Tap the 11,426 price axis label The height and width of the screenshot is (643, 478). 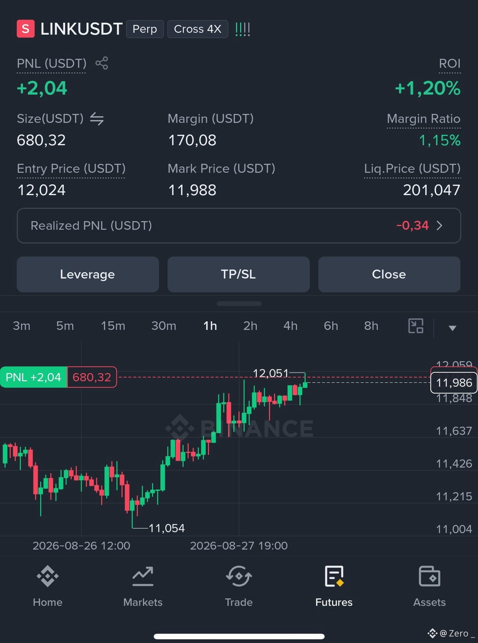tap(454, 464)
